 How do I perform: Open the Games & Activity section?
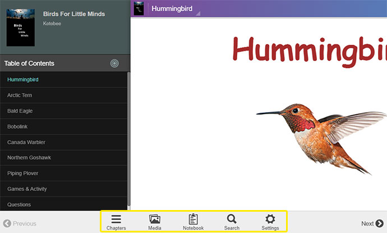point(27,189)
